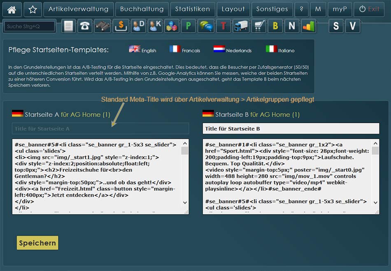Viewport: 391px width, 271px height.
Task: Open the Artikelverwaltung menu
Action: [x=79, y=9]
